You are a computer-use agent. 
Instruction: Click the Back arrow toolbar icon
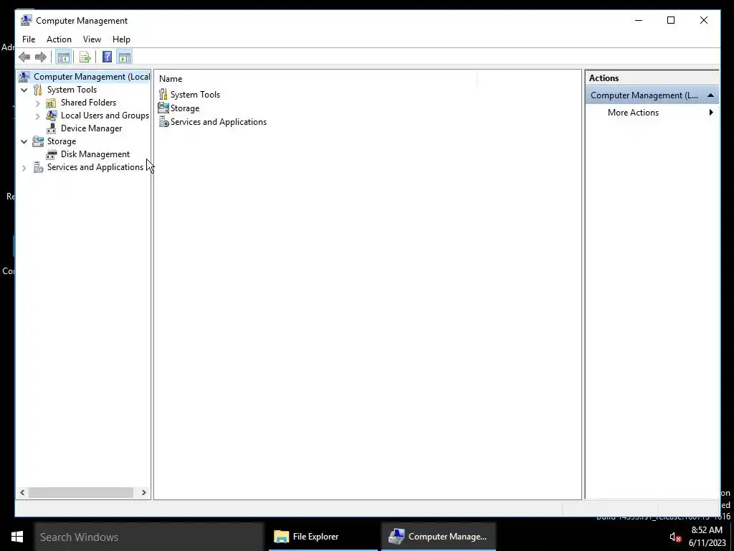pos(24,57)
